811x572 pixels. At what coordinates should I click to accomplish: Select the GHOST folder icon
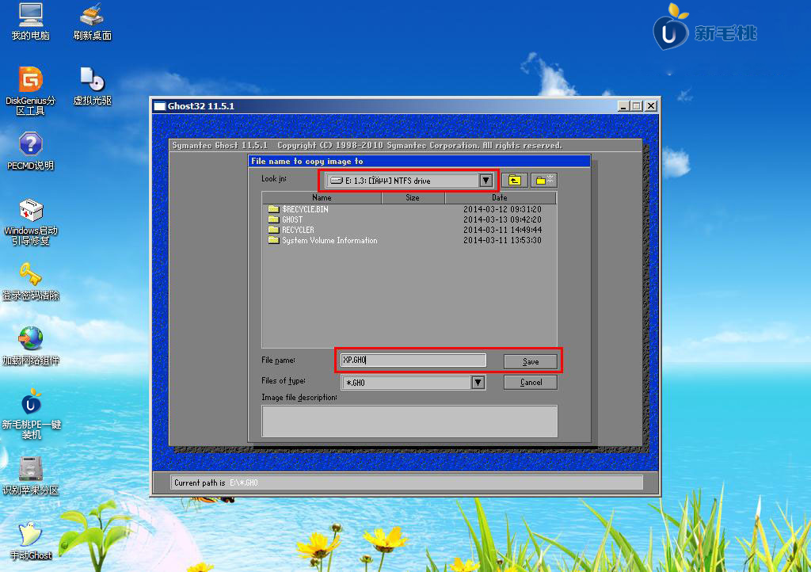tap(273, 219)
